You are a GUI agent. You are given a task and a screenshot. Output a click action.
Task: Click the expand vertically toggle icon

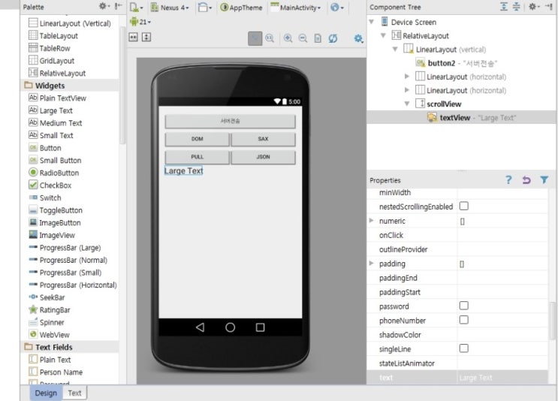pos(146,37)
